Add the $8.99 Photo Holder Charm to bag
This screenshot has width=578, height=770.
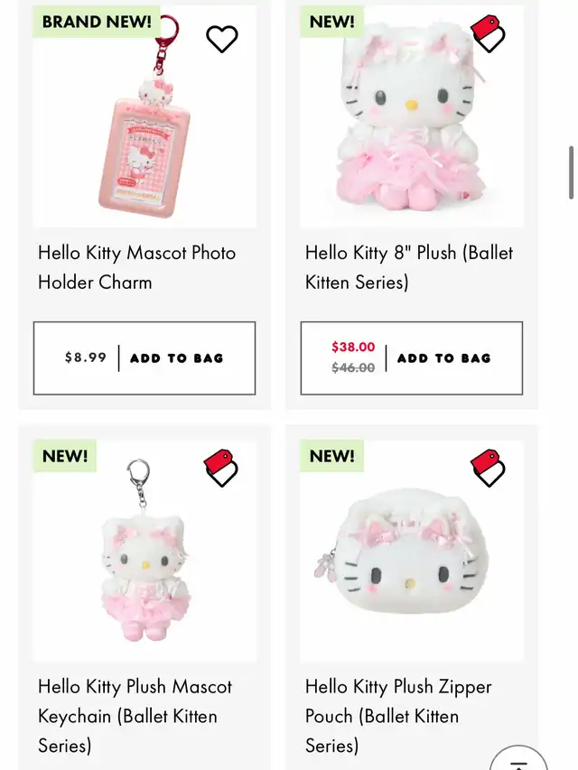(144, 358)
